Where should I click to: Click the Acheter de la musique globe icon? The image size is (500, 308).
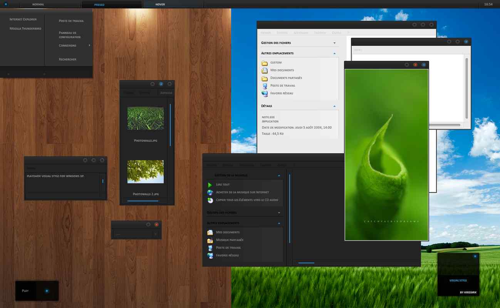(210, 192)
